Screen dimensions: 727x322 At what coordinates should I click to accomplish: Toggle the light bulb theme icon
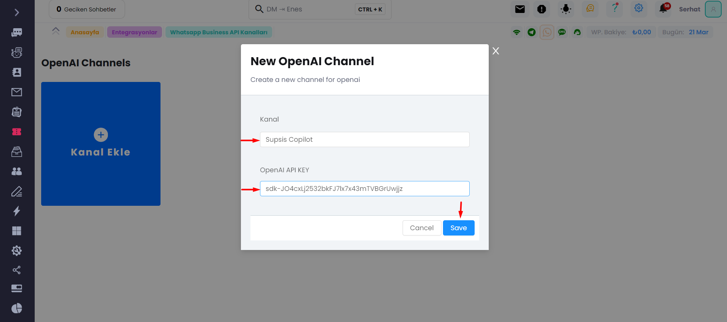566,9
